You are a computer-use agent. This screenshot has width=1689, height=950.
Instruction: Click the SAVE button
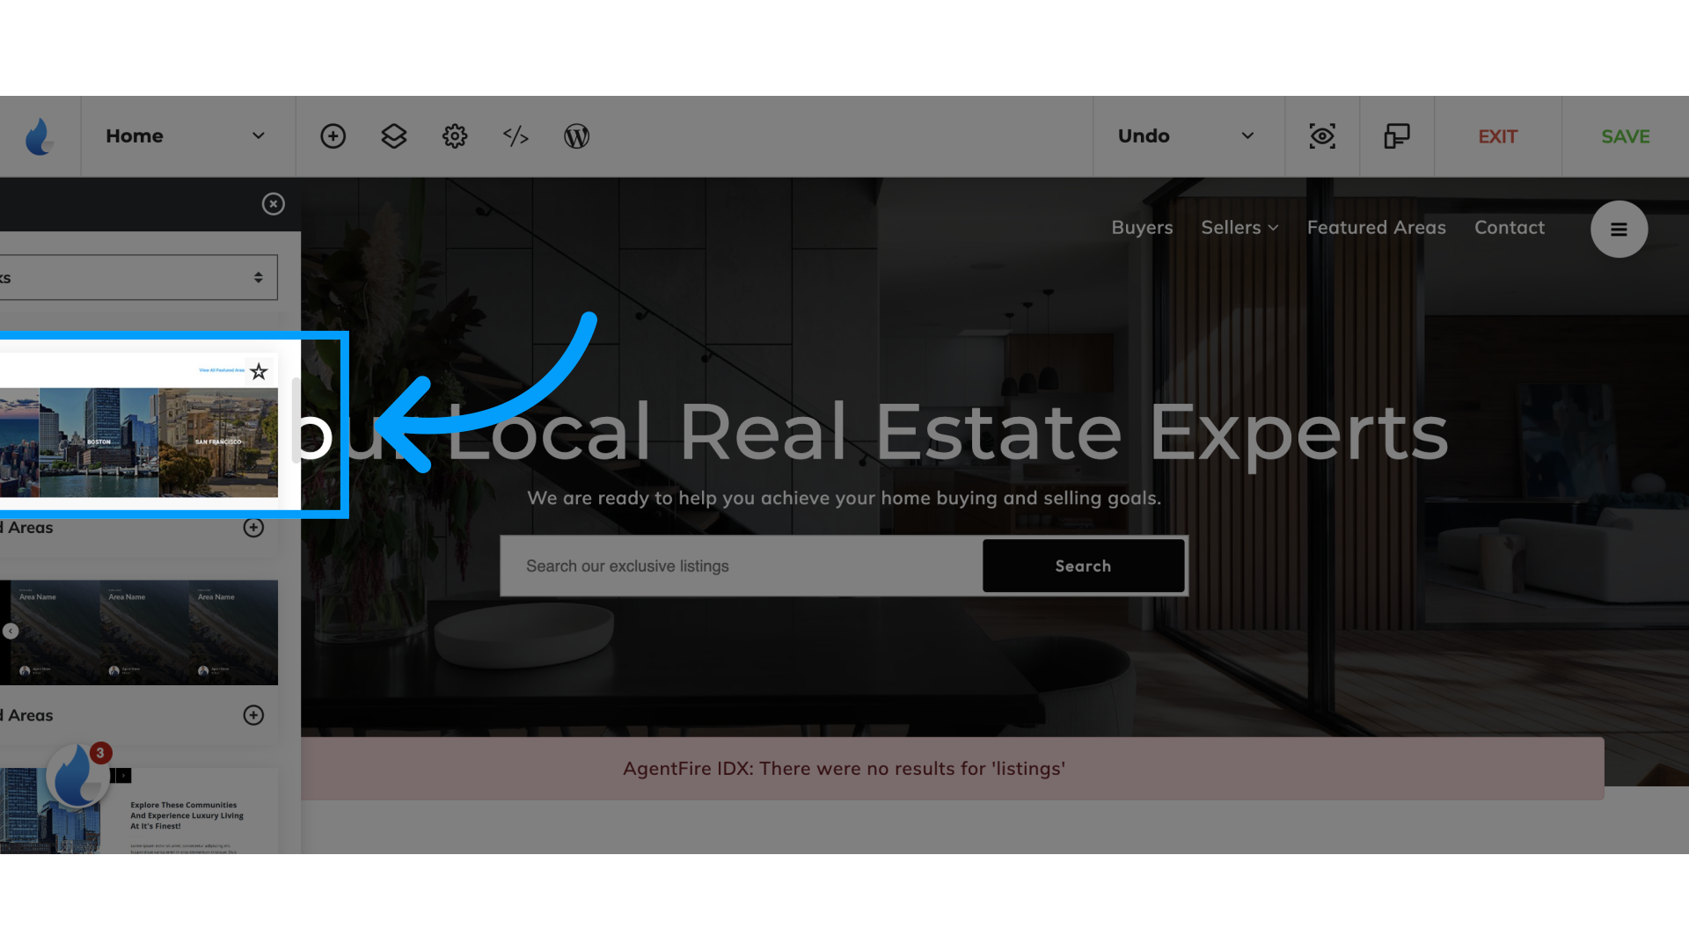(1625, 135)
